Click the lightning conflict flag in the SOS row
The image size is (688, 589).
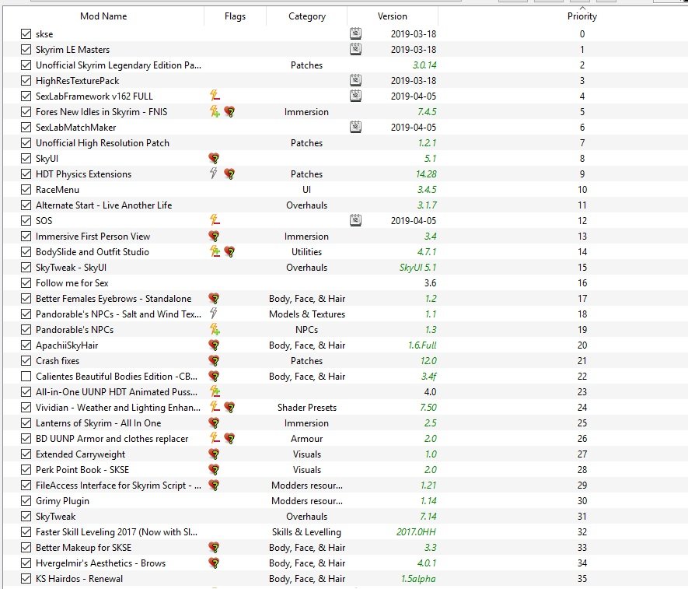tap(215, 219)
